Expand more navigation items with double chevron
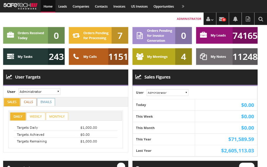Viewport: 267px width, 167px height. click(x=183, y=6)
